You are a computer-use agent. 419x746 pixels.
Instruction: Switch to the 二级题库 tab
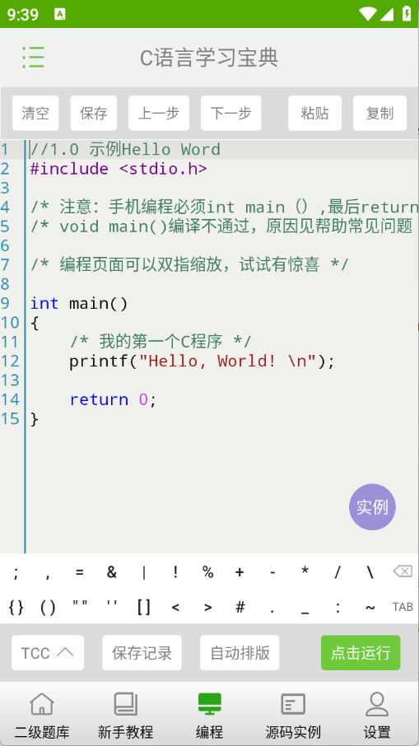42,715
